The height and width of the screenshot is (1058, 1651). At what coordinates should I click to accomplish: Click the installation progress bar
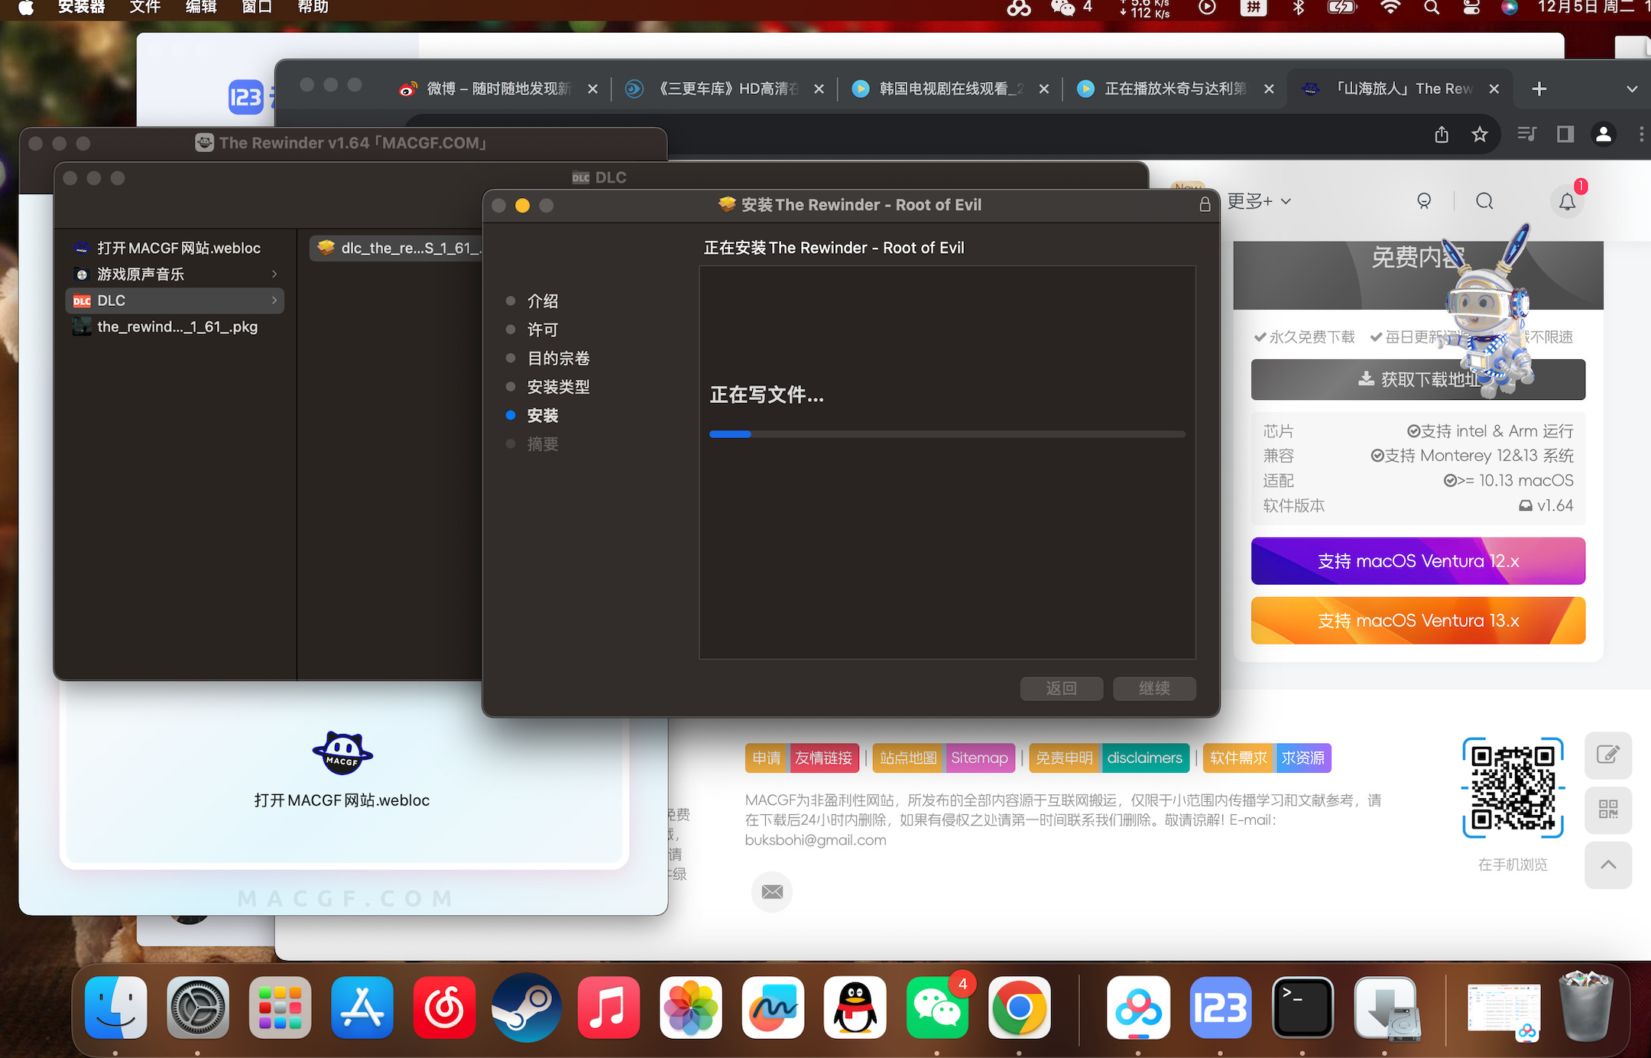coord(946,433)
